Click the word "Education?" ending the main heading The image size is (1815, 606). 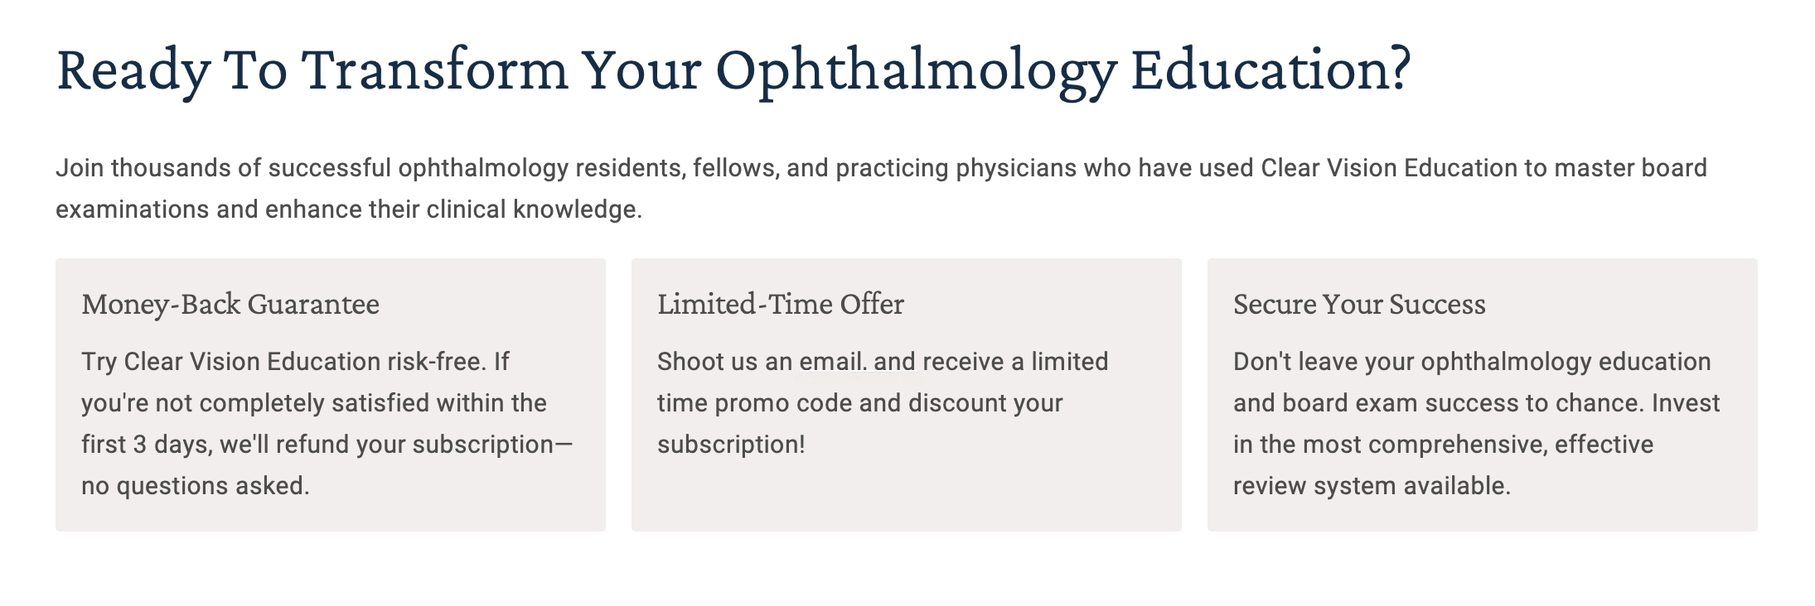(1270, 70)
